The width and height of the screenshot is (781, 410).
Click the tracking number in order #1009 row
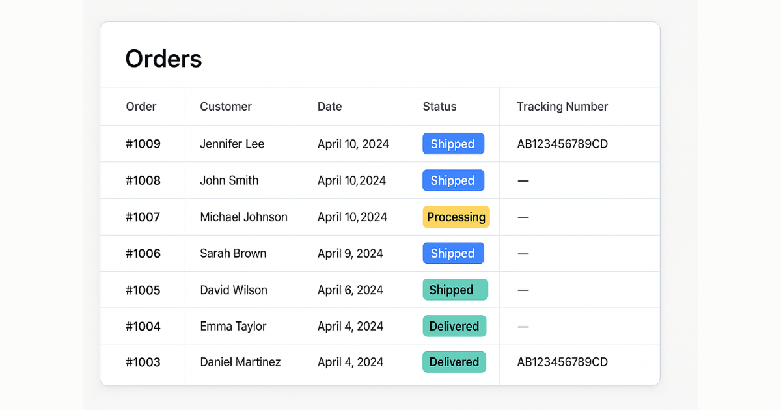tap(562, 144)
